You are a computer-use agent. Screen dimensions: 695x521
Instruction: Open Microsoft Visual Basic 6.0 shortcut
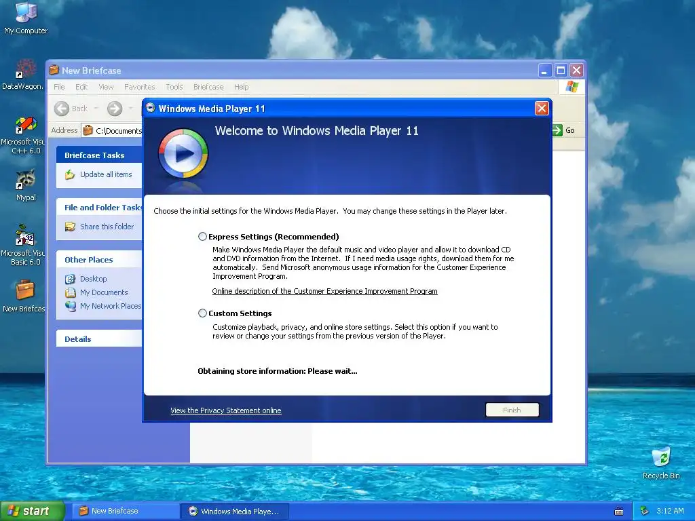(x=23, y=245)
